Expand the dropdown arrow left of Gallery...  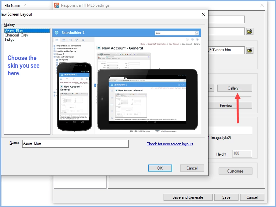[211, 88]
